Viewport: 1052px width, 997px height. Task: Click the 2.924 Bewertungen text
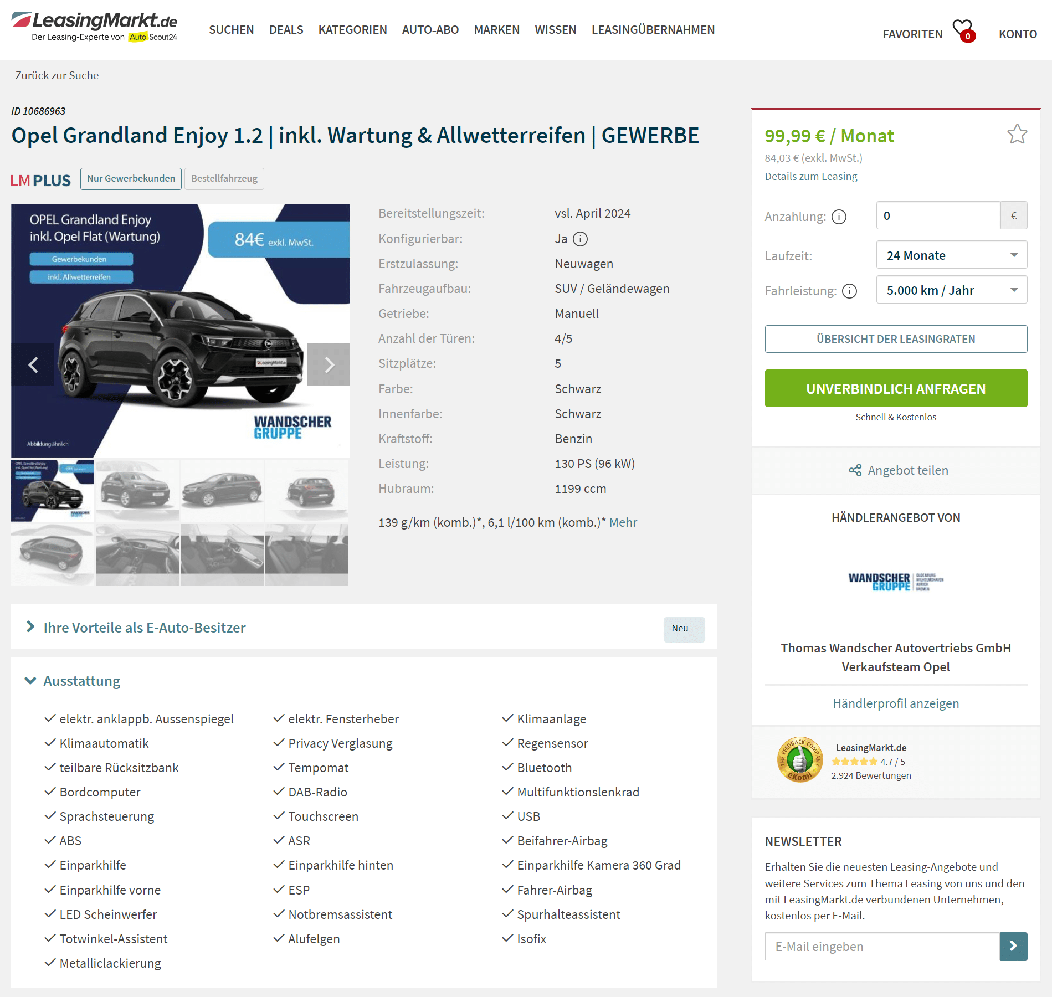pyautogui.click(x=871, y=775)
